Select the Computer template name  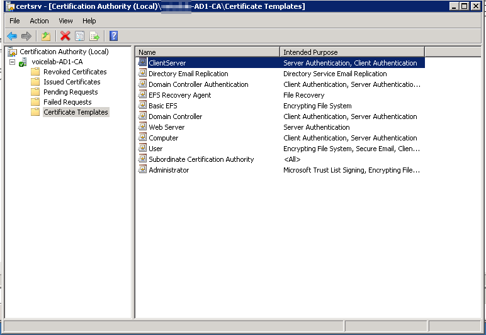click(163, 138)
